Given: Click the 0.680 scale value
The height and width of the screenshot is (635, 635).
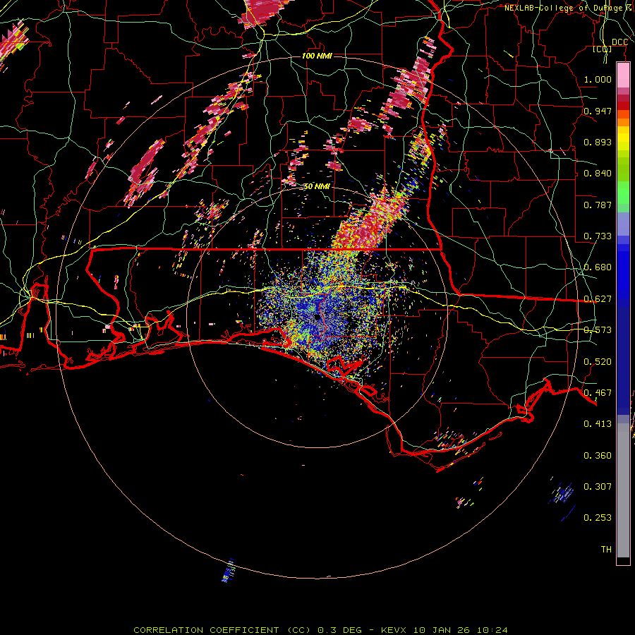Looking at the screenshot, I should click(x=598, y=267).
